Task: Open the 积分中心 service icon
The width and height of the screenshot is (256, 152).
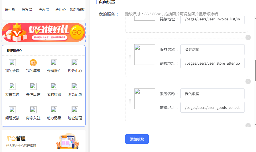Action: click(x=75, y=63)
